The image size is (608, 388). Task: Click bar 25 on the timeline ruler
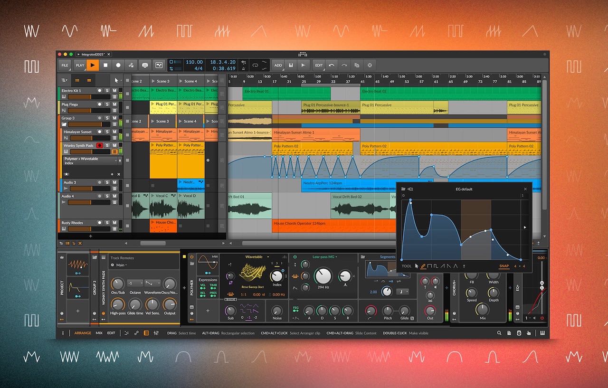(x=304, y=81)
